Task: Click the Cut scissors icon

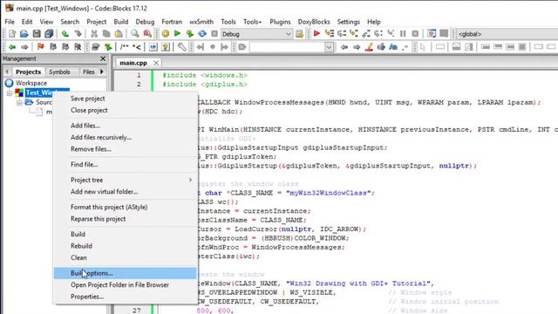Action: click(x=94, y=34)
